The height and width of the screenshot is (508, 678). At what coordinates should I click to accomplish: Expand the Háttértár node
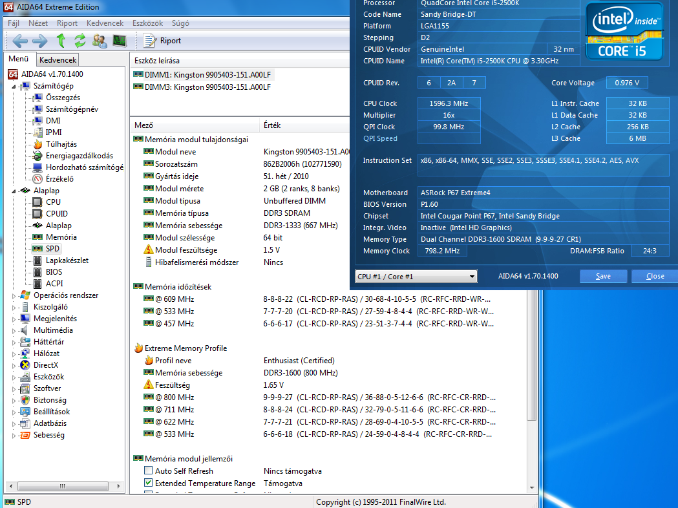[14, 343]
